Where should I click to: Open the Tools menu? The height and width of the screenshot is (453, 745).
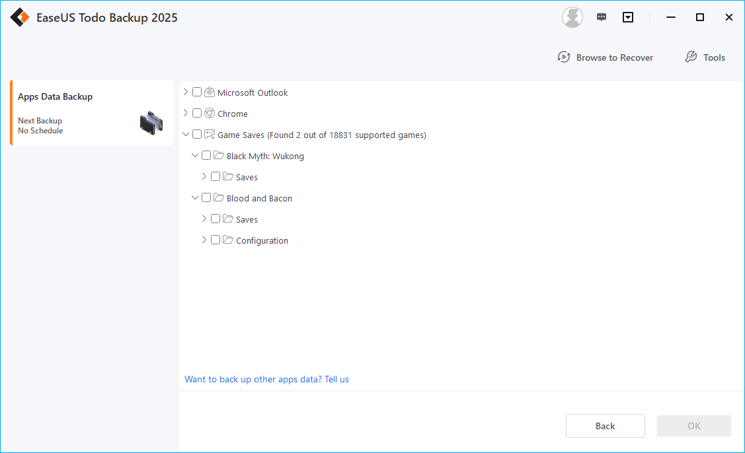coord(705,57)
